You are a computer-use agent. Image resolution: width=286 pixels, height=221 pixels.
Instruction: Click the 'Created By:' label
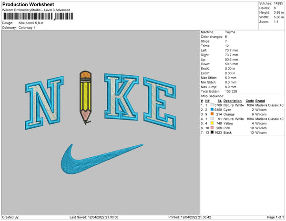tap(10, 217)
